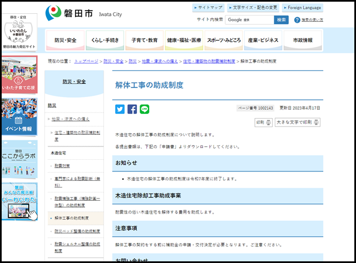The height and width of the screenshot is (263, 356).
Task: Focus the Google site search field
Action: coord(249,20)
